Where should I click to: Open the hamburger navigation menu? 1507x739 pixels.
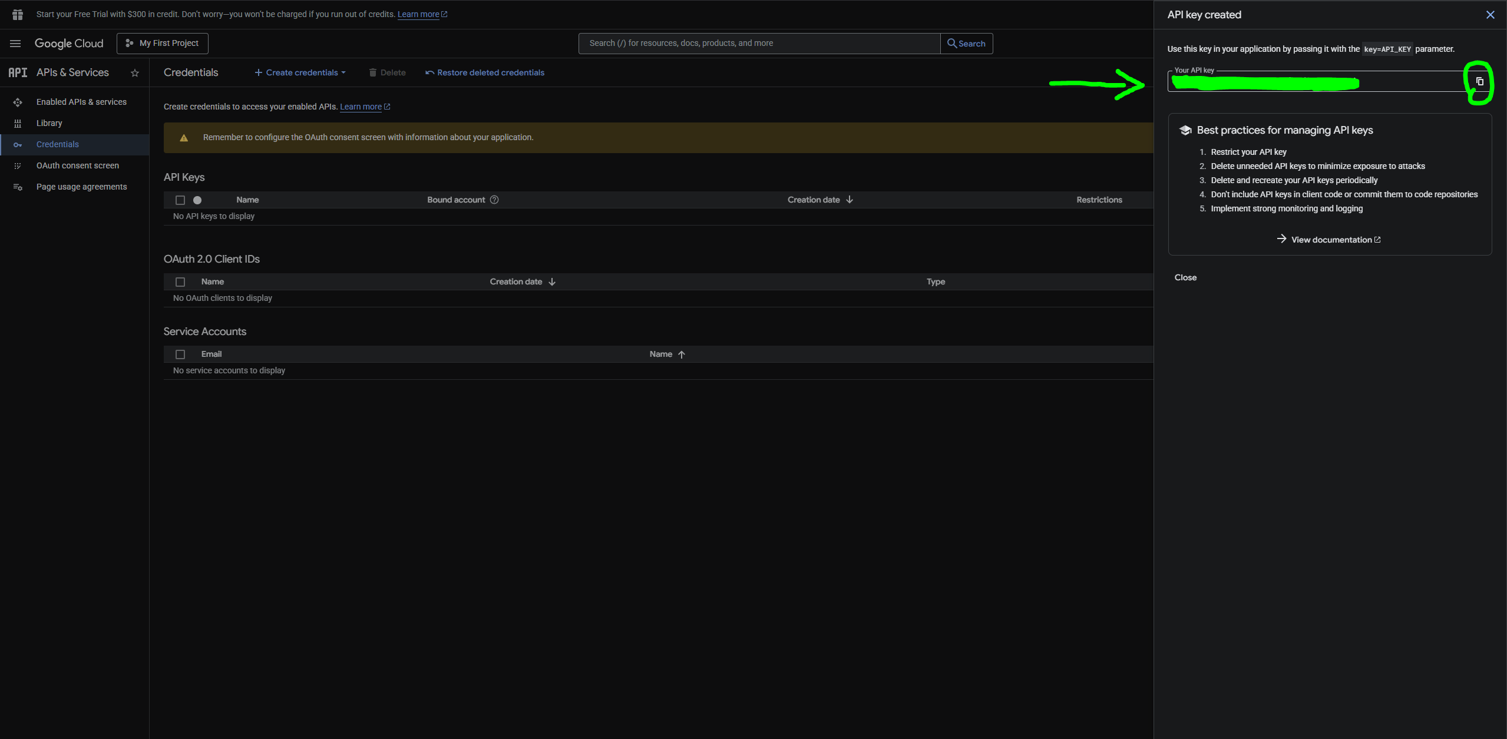tap(15, 44)
